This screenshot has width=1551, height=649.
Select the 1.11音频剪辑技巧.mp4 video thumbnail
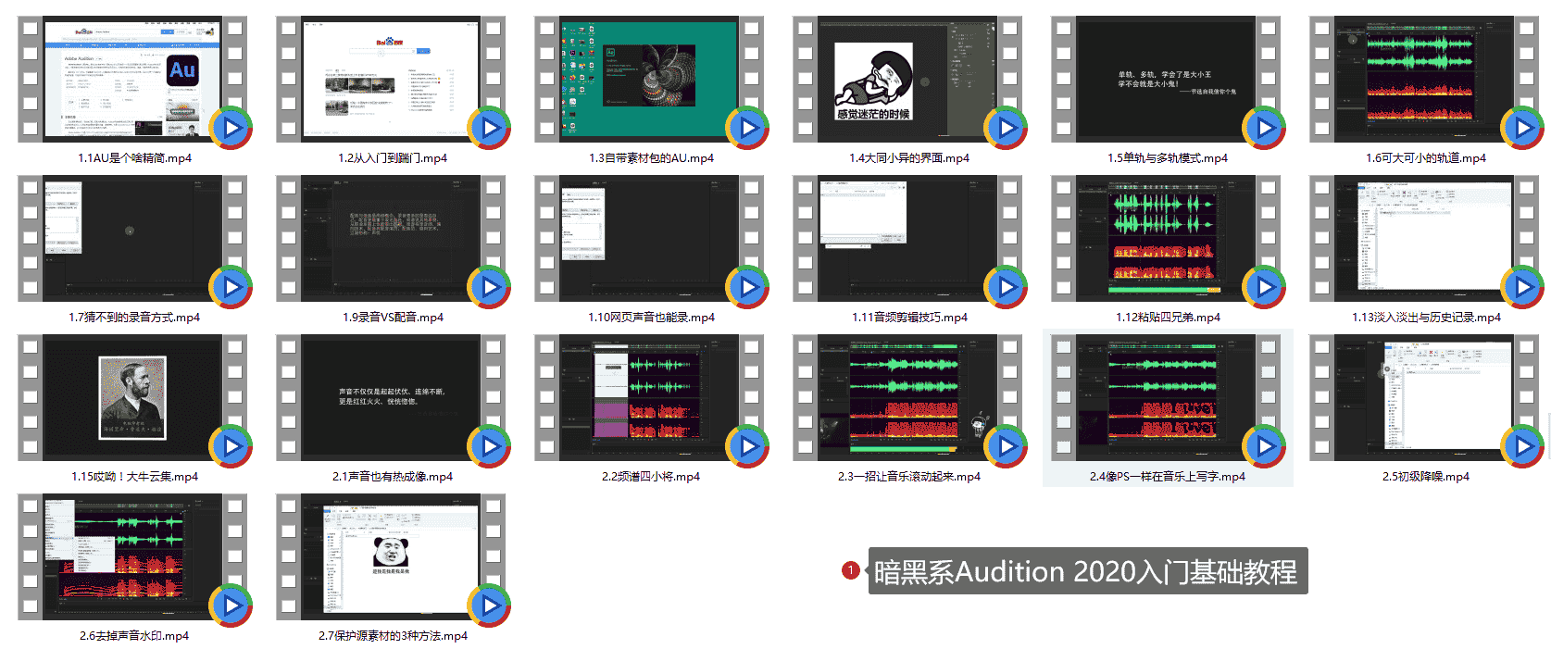(x=907, y=238)
